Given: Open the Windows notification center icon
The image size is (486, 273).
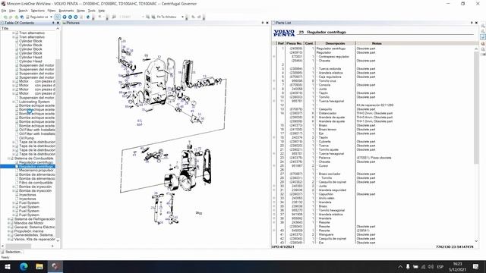Looking at the screenshot, I should tap(476, 266).
